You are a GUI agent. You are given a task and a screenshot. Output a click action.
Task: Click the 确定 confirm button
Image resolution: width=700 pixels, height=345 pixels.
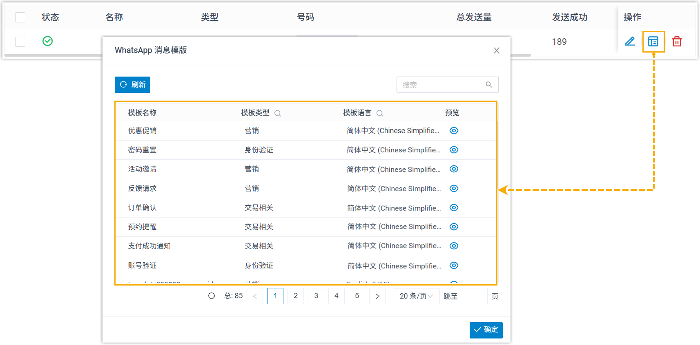click(x=486, y=330)
